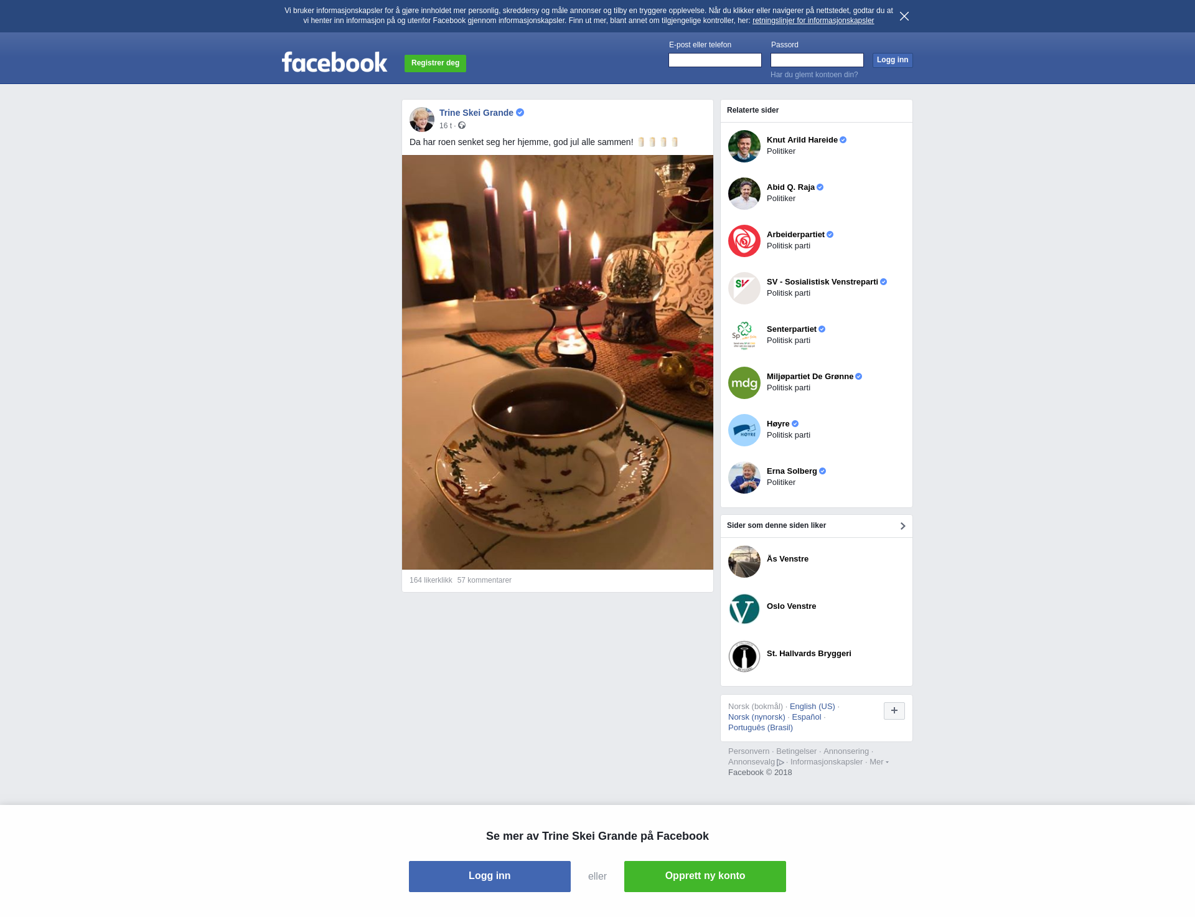The image size is (1195, 917).
Task: Click the green 'Registrer deg' button
Action: [x=435, y=63]
